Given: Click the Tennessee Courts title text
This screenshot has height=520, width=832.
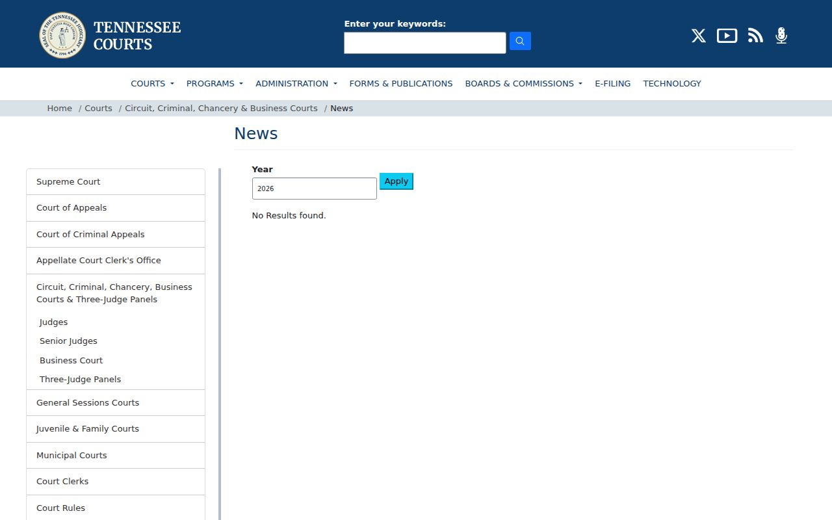Looking at the screenshot, I should 137,36.
